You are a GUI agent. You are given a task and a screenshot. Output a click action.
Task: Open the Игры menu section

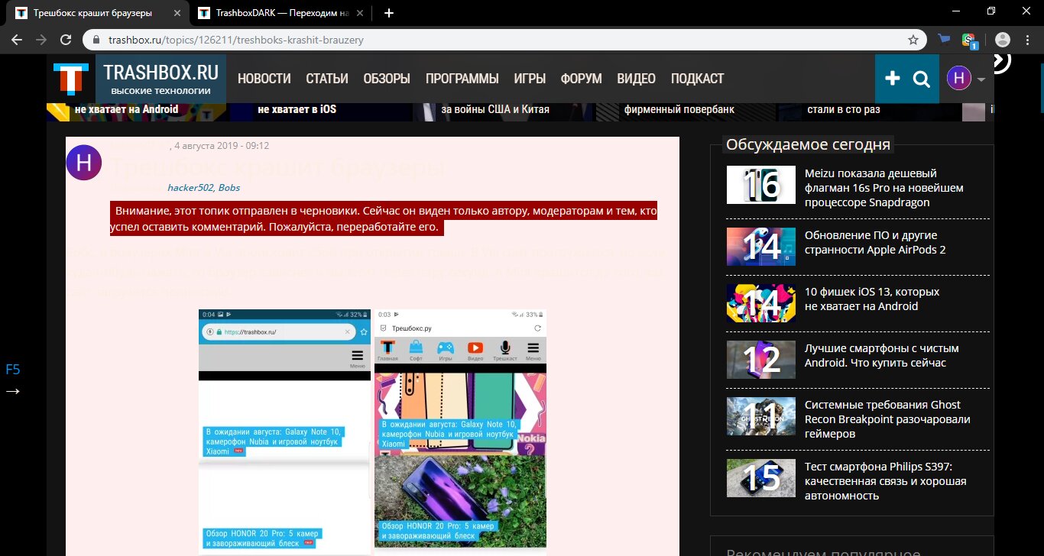tap(530, 79)
